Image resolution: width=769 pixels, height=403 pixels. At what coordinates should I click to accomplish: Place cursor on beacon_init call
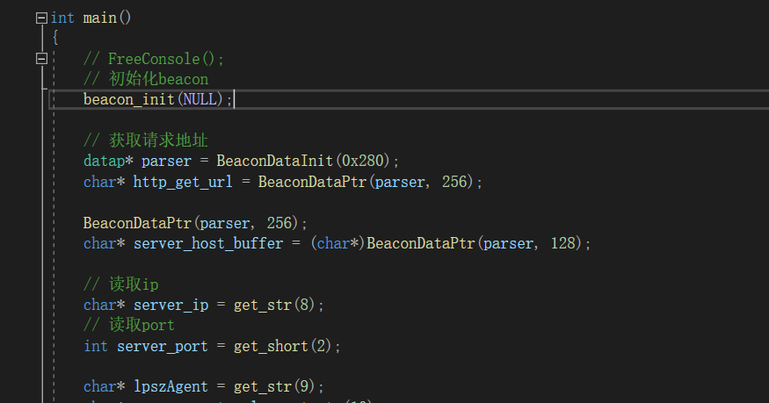click(129, 100)
